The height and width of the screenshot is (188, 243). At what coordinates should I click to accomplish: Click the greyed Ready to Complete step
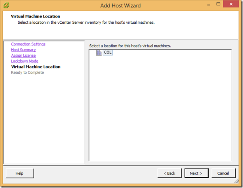(27, 73)
